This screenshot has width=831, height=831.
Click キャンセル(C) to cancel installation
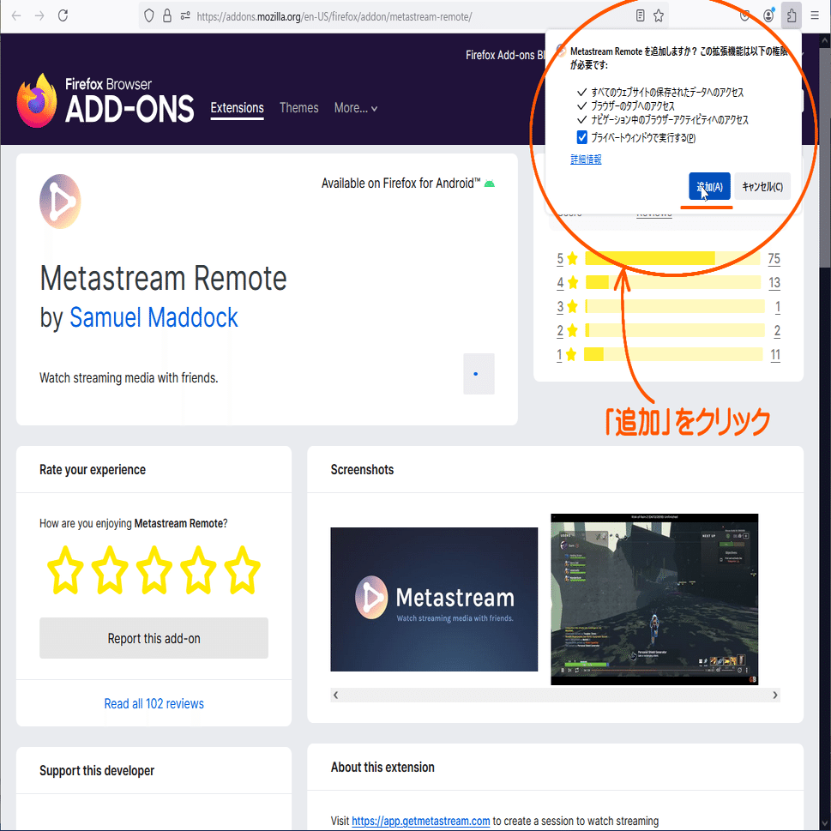(x=762, y=187)
